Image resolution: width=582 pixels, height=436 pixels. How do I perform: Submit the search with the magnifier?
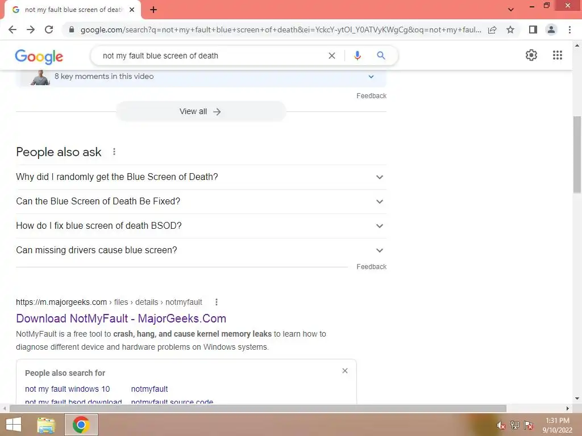[x=381, y=56]
